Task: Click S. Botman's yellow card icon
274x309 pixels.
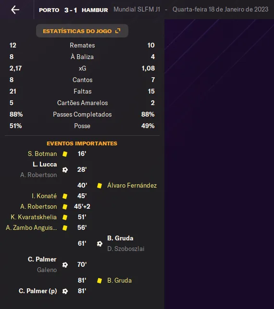Action: coord(65,154)
